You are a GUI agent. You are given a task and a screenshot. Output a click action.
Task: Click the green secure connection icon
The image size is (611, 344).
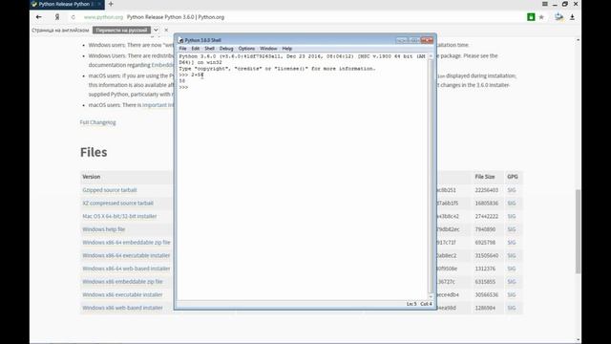531,17
